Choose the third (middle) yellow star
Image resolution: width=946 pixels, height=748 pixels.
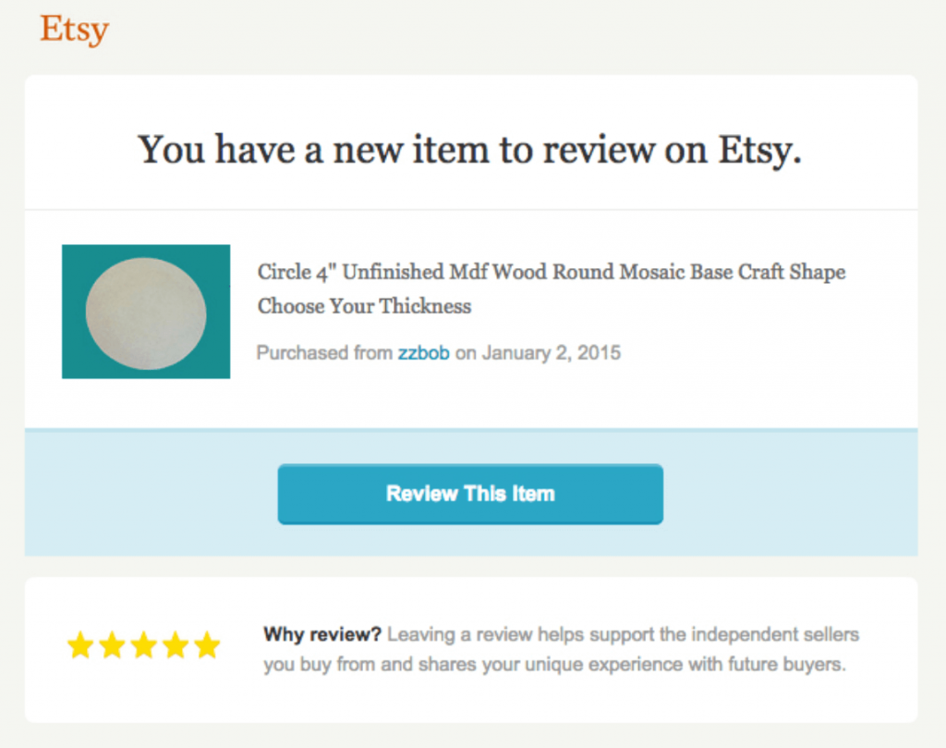(x=144, y=645)
